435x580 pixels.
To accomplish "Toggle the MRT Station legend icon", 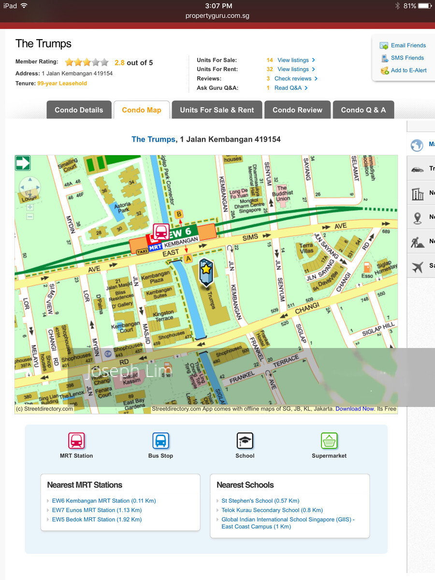I will point(76,441).
